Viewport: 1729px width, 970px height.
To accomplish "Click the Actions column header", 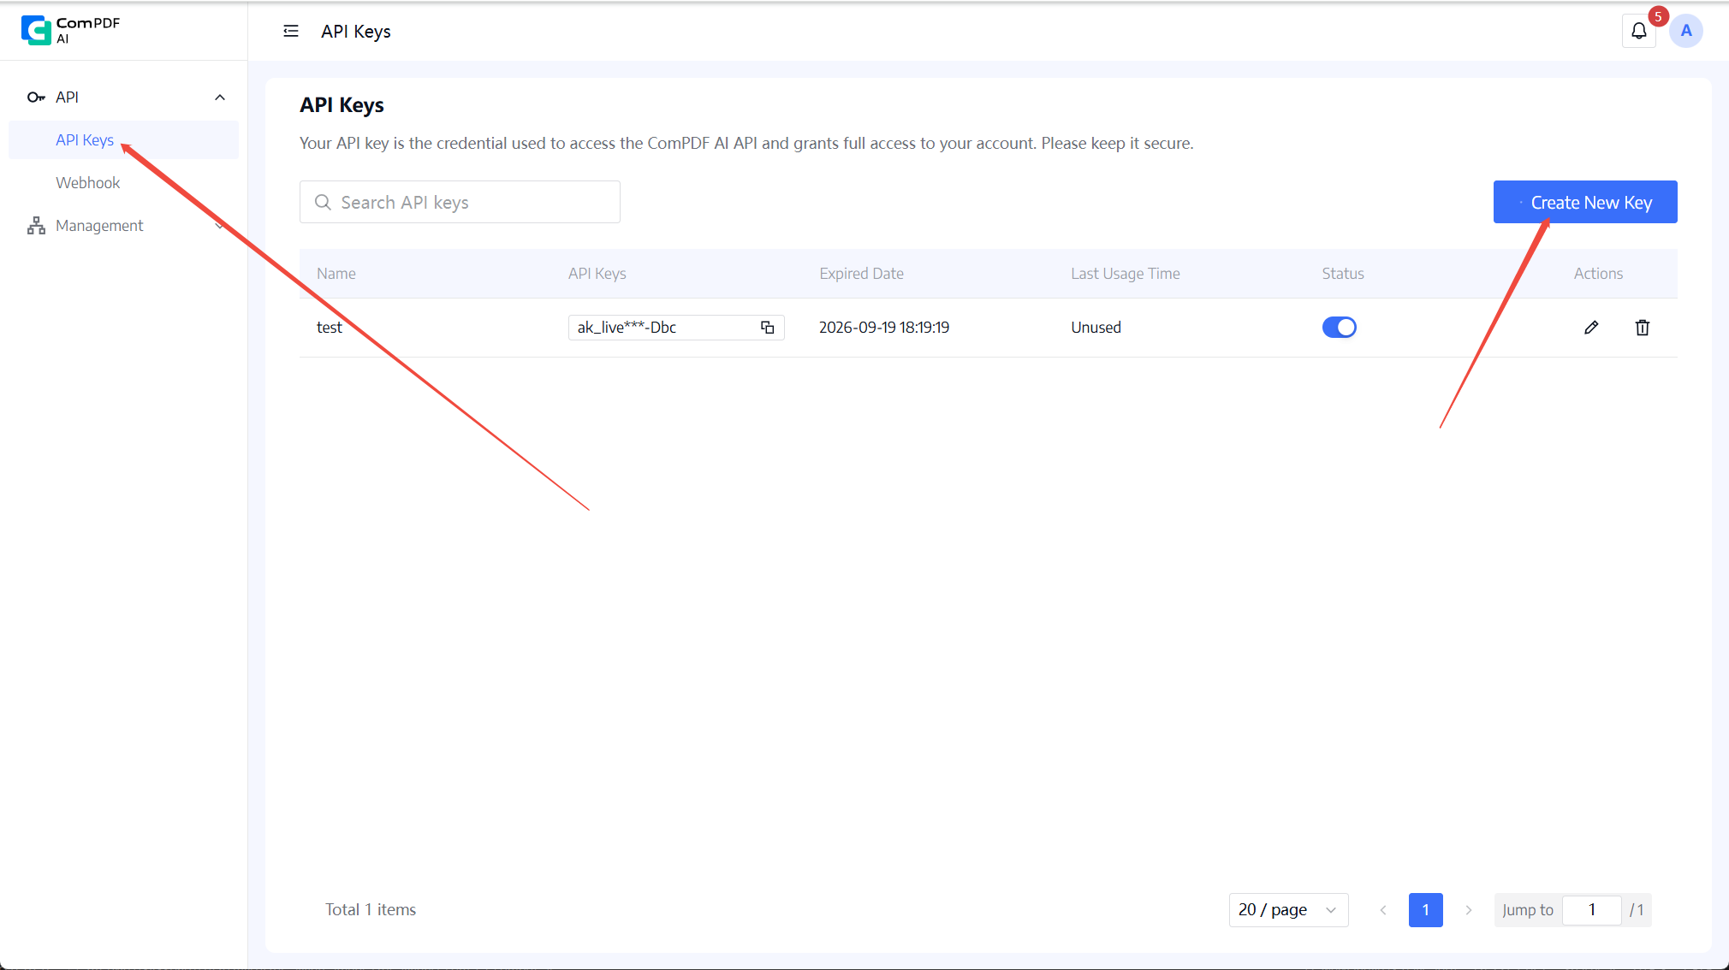I will point(1598,274).
